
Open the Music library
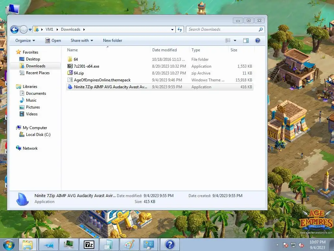click(x=31, y=100)
